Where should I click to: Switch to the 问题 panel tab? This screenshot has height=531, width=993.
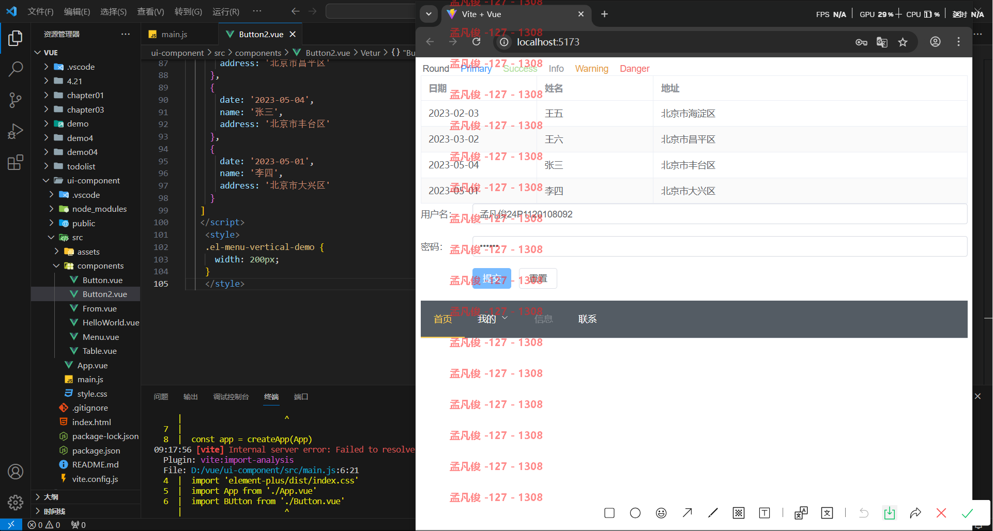(161, 397)
